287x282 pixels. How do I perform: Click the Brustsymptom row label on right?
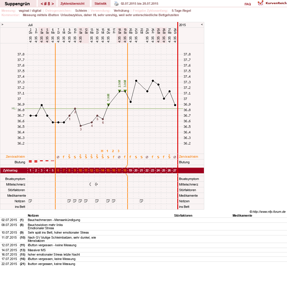point(189,179)
